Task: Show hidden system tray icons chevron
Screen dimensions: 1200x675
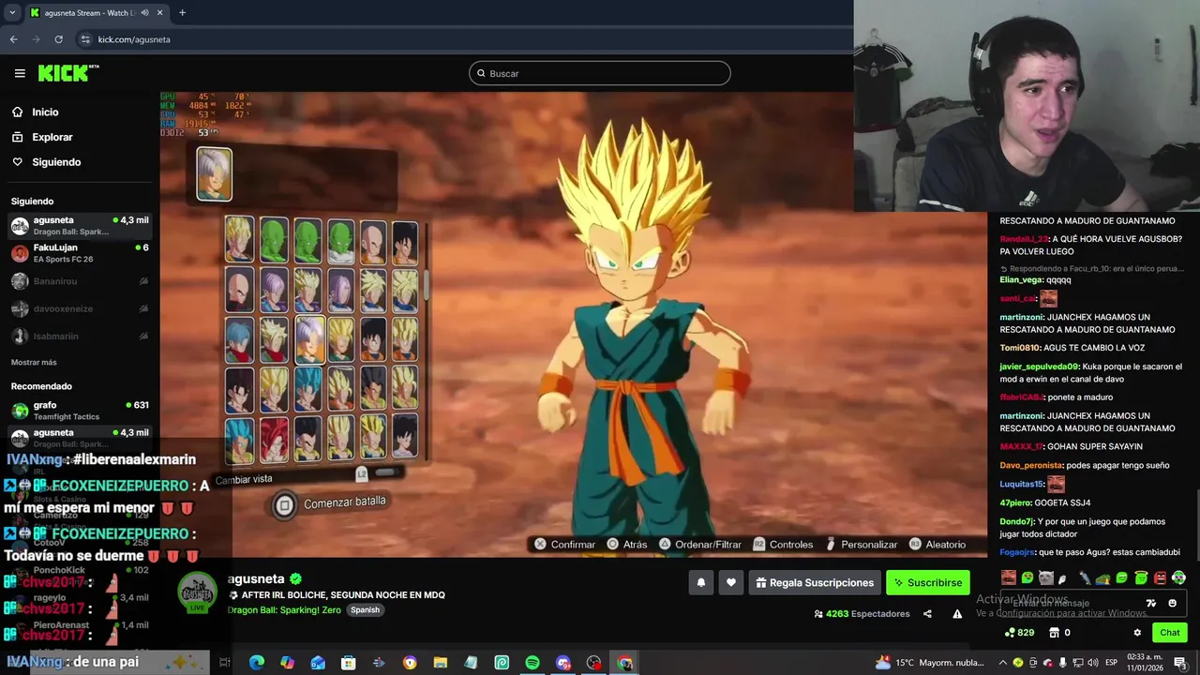Action: point(1003,662)
